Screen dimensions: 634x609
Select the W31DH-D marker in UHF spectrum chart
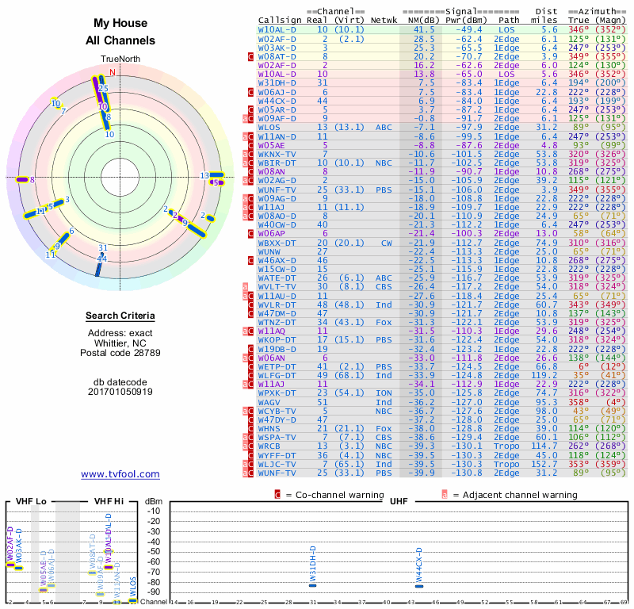point(312,585)
